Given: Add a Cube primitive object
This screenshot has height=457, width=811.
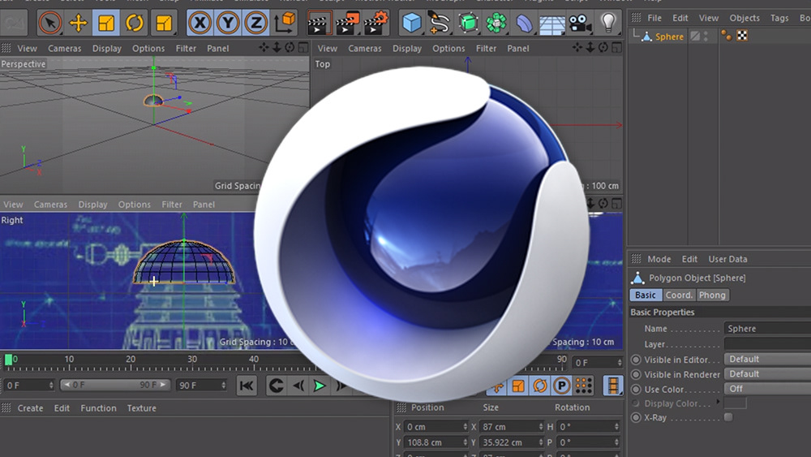Looking at the screenshot, I should coord(412,23).
